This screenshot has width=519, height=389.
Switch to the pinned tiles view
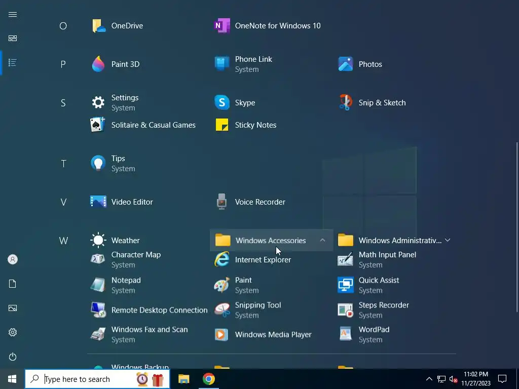click(x=13, y=38)
